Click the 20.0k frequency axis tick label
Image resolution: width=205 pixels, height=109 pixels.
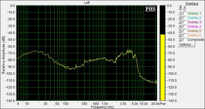click(155, 104)
